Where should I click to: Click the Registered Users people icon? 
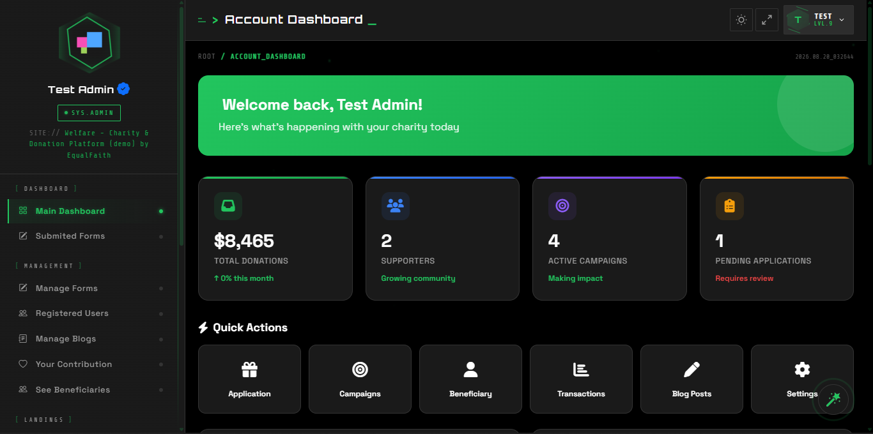pos(23,313)
